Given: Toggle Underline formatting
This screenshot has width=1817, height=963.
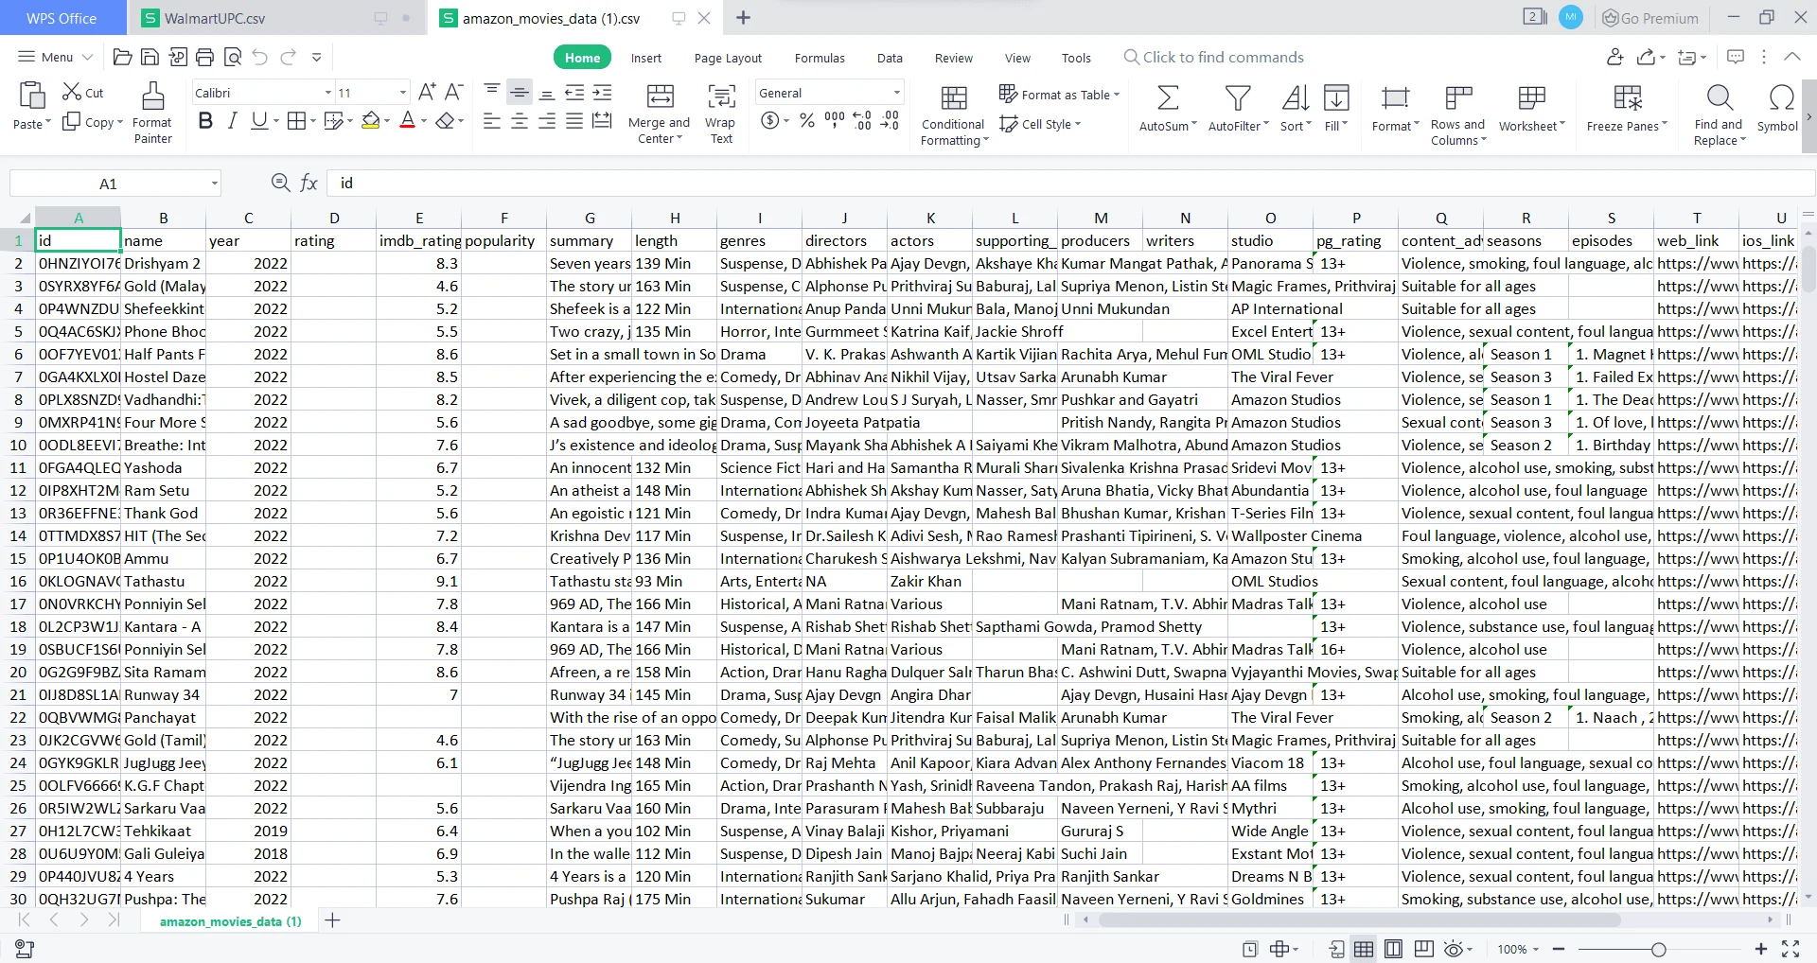Looking at the screenshot, I should coord(258,120).
